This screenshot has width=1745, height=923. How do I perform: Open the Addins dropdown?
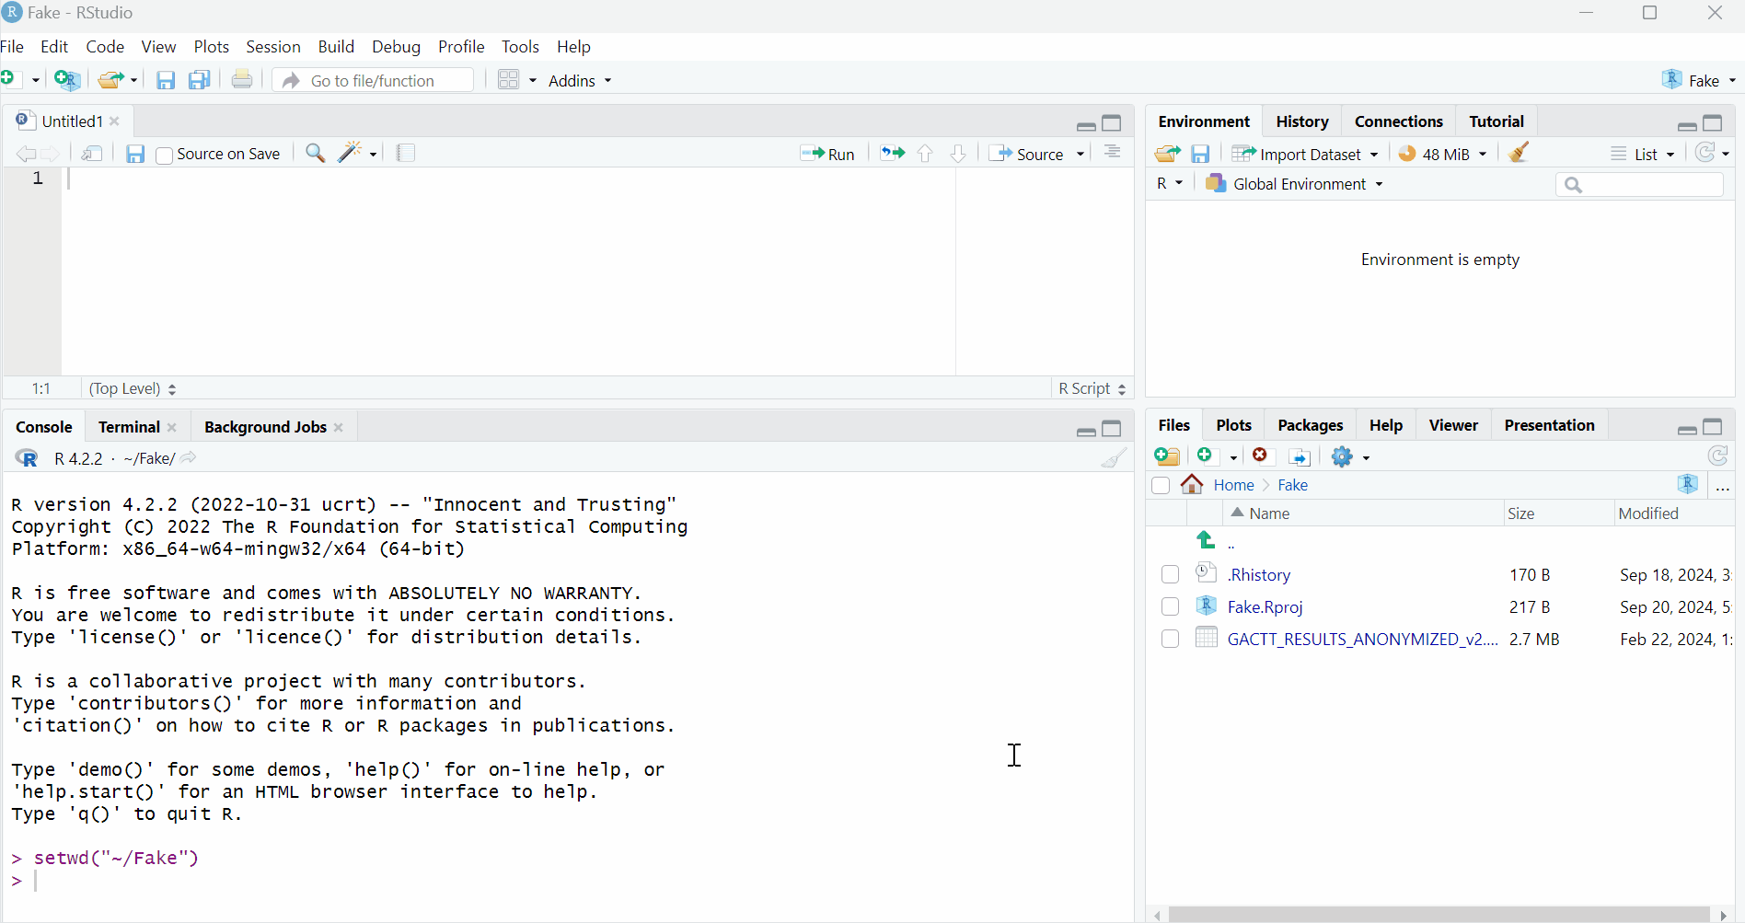pyautogui.click(x=580, y=81)
